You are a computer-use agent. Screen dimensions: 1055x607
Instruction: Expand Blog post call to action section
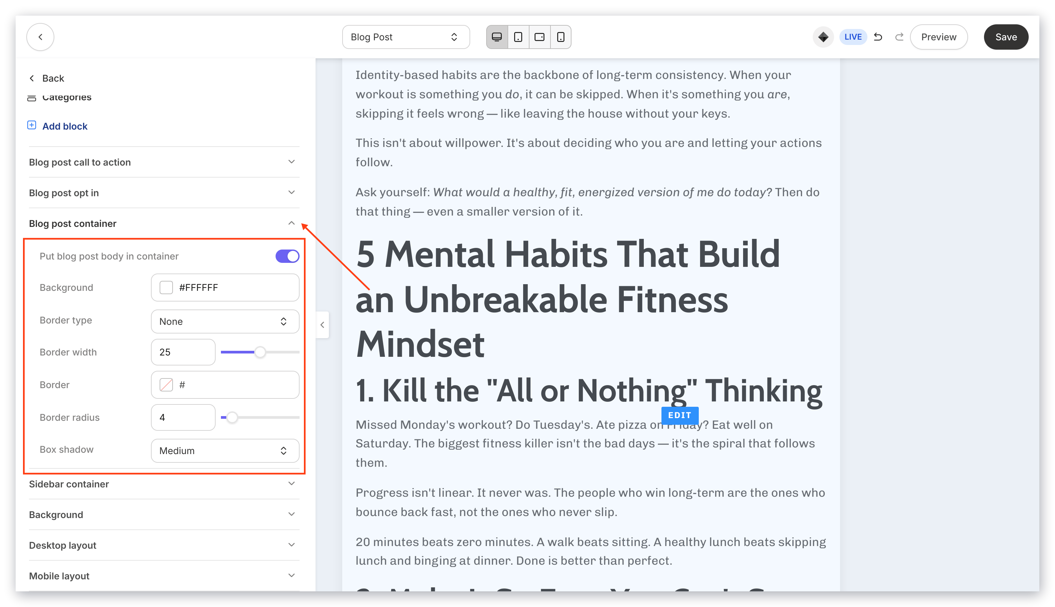pos(164,162)
